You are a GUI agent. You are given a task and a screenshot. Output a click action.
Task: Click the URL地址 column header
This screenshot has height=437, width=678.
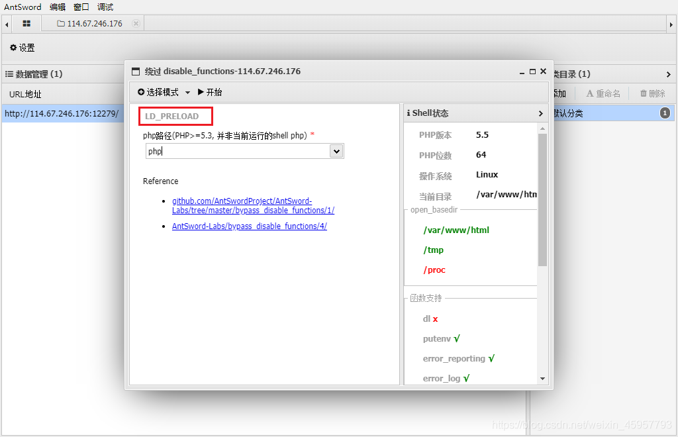click(26, 94)
